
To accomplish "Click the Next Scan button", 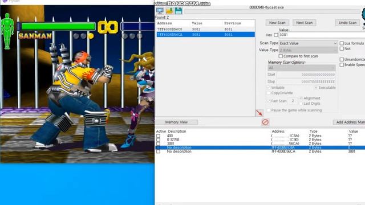I will (304, 23).
